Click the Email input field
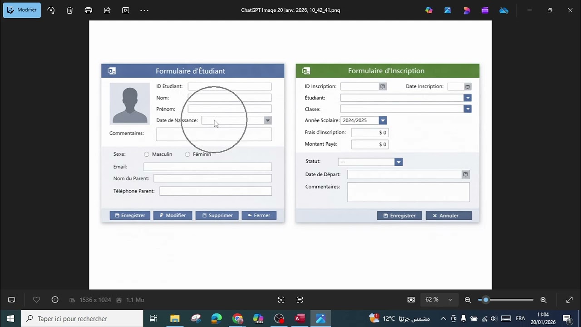The image size is (581, 327). point(207,167)
